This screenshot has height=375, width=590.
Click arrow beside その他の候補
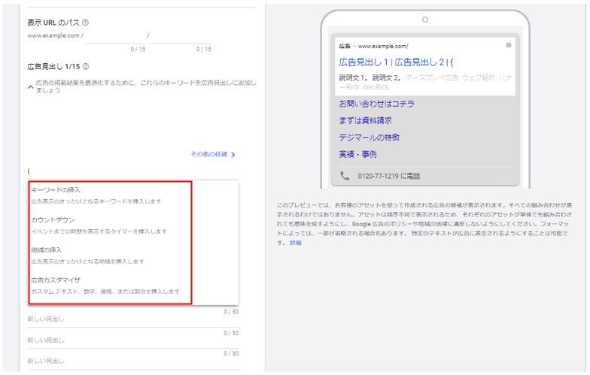[233, 155]
